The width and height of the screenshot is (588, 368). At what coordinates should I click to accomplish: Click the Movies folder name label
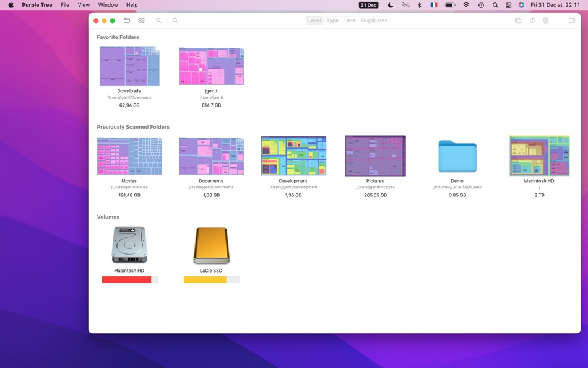pyautogui.click(x=129, y=181)
